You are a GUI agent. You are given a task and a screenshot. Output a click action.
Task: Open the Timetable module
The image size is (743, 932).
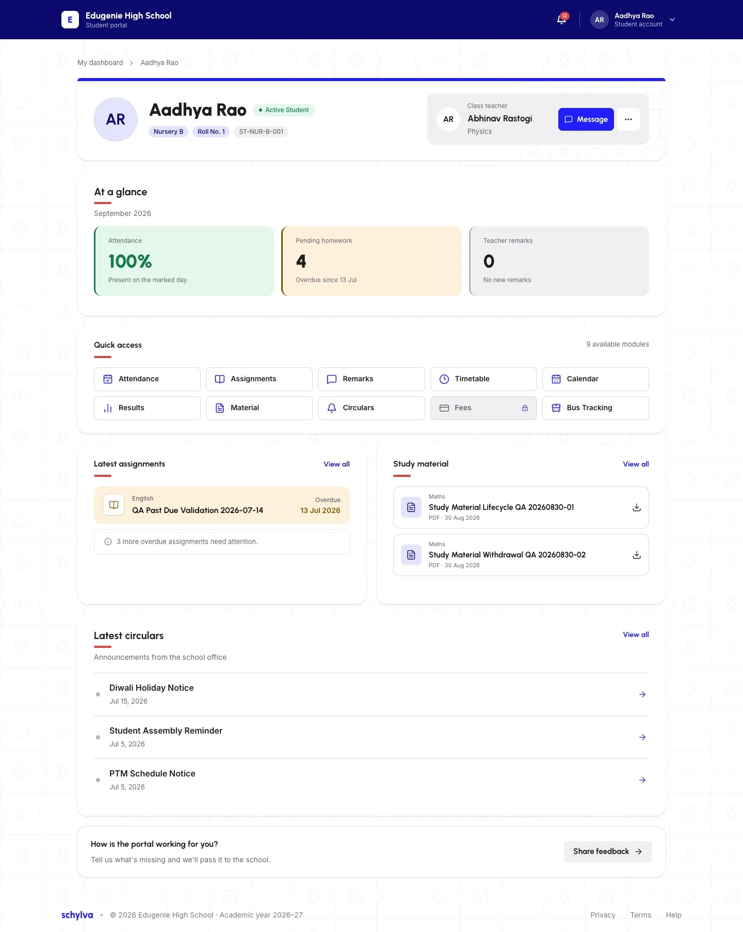pyautogui.click(x=483, y=379)
